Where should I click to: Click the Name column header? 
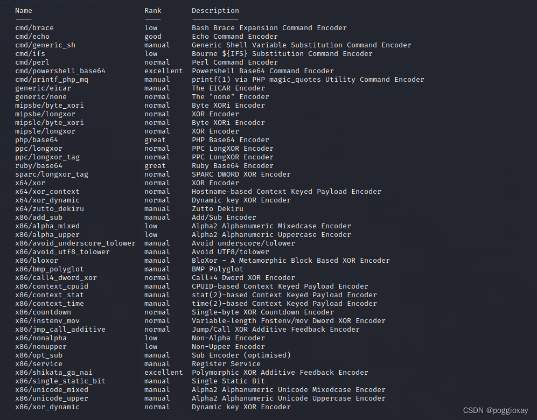pyautogui.click(x=24, y=11)
